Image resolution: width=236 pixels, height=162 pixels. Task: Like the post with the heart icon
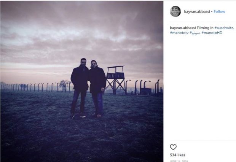coord(173,147)
